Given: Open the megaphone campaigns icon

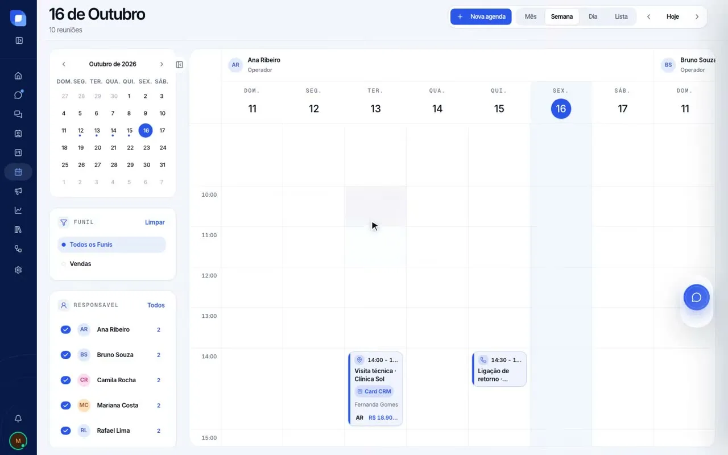Looking at the screenshot, I should coord(18,191).
